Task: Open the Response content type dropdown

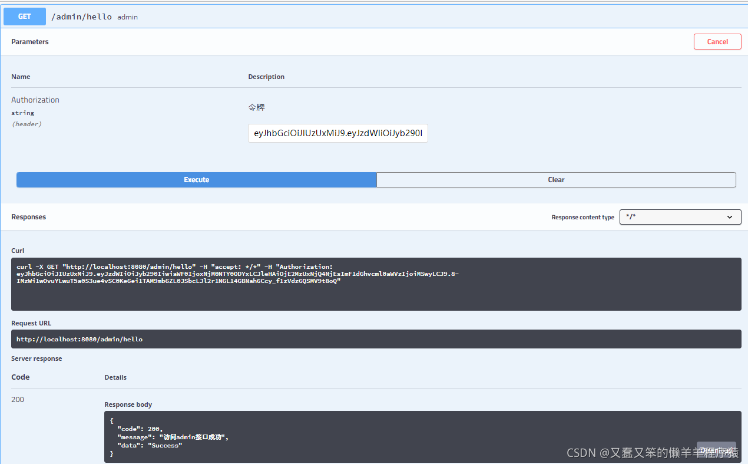Action: pos(680,217)
